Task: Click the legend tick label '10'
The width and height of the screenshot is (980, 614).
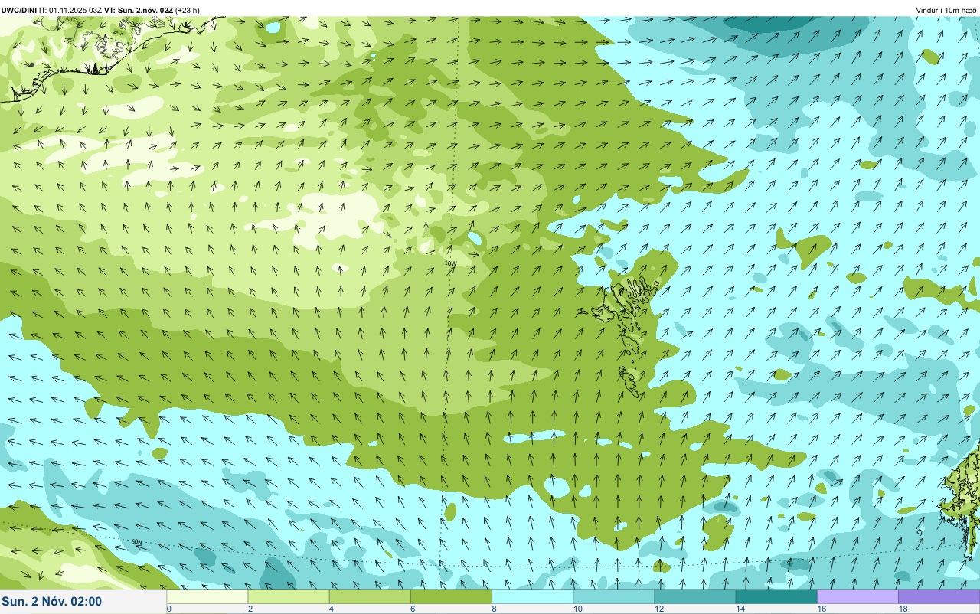Action: (x=577, y=609)
